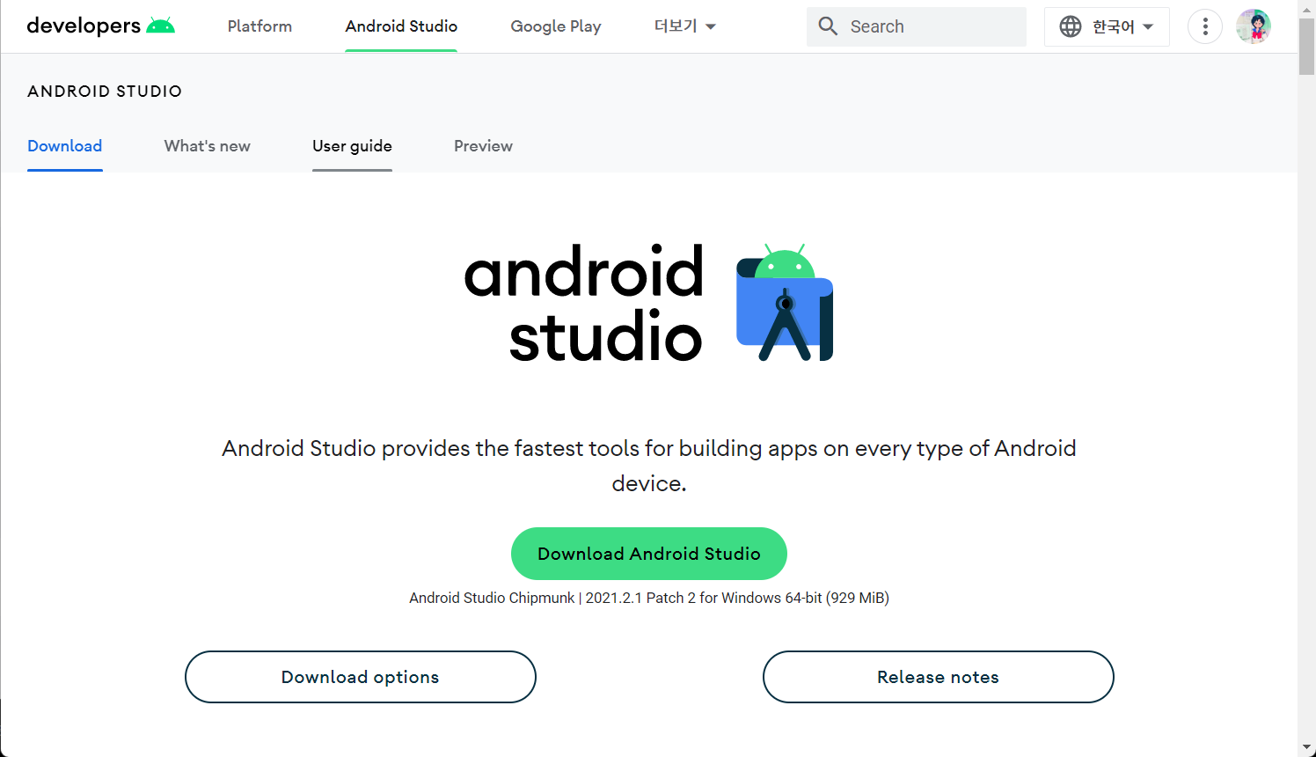Image resolution: width=1316 pixels, height=757 pixels.
Task: View the Release notes
Action: coord(939,677)
